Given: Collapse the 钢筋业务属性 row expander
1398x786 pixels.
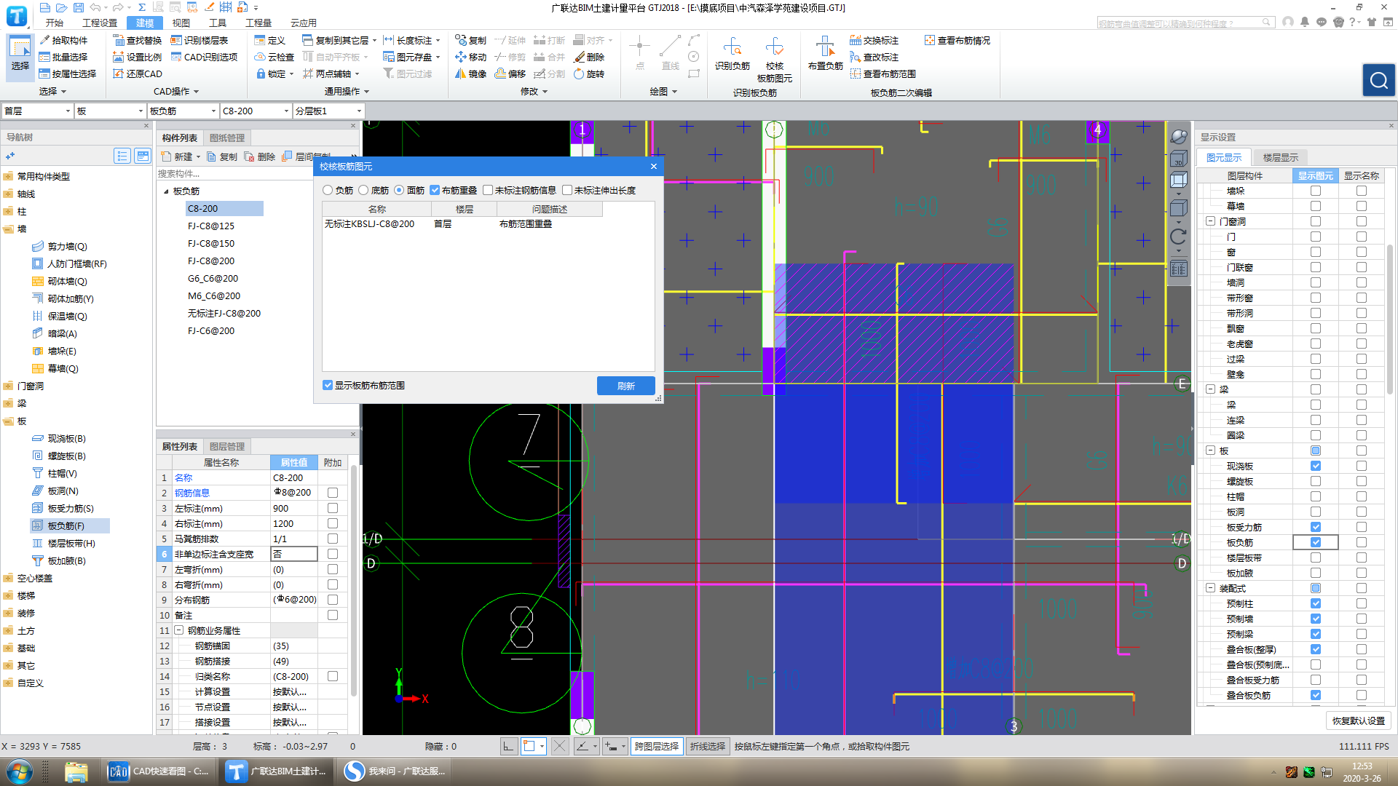Looking at the screenshot, I should click(178, 630).
